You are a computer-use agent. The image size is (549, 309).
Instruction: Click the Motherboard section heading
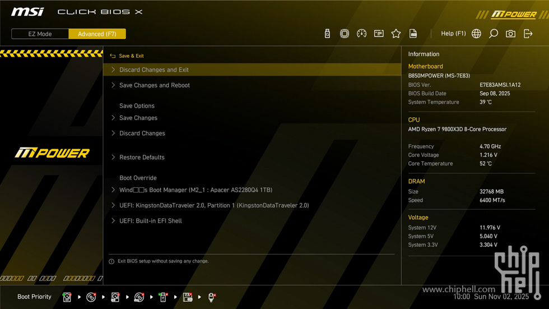click(425, 67)
